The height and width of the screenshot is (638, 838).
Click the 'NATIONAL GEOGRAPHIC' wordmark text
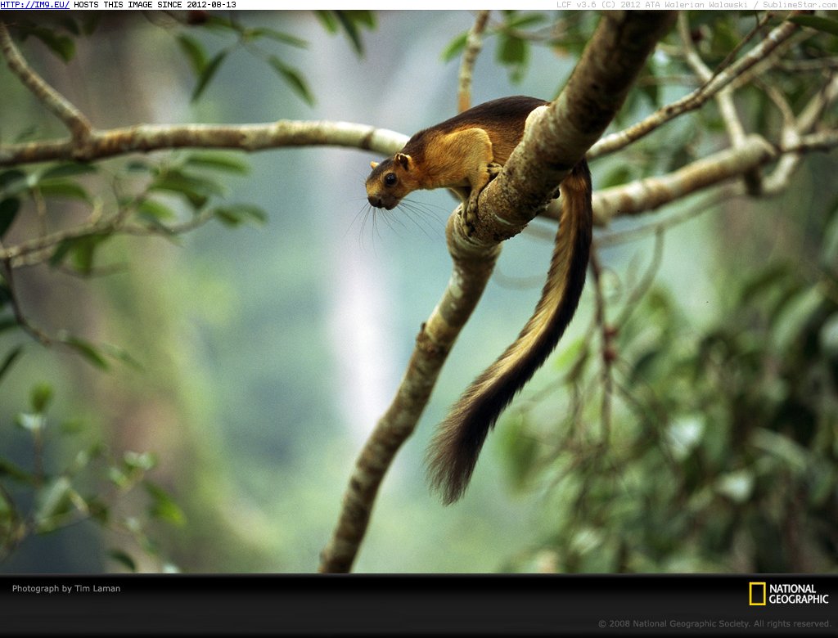click(x=799, y=594)
